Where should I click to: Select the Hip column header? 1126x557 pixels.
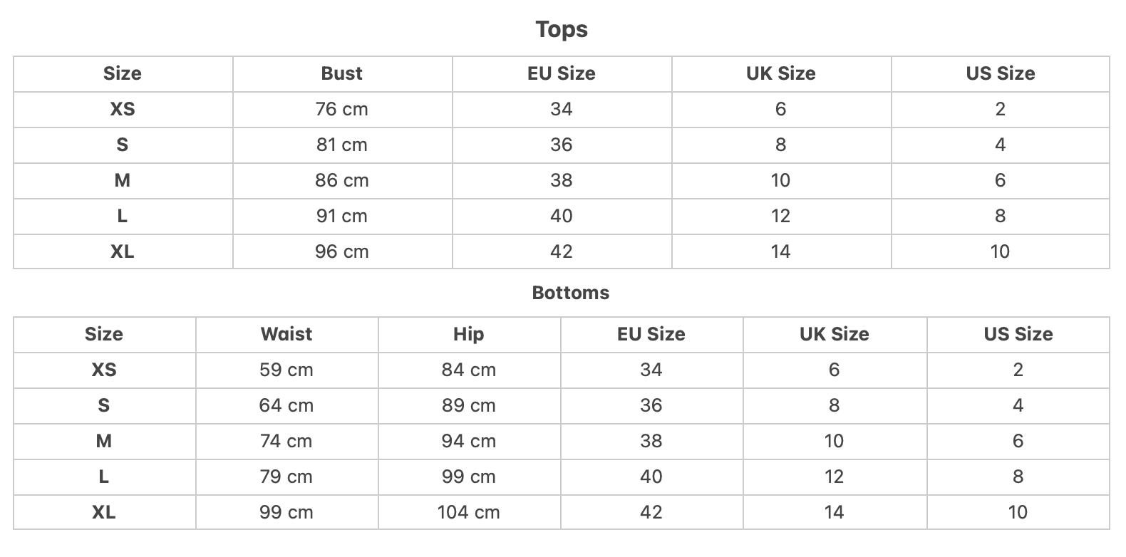point(469,334)
